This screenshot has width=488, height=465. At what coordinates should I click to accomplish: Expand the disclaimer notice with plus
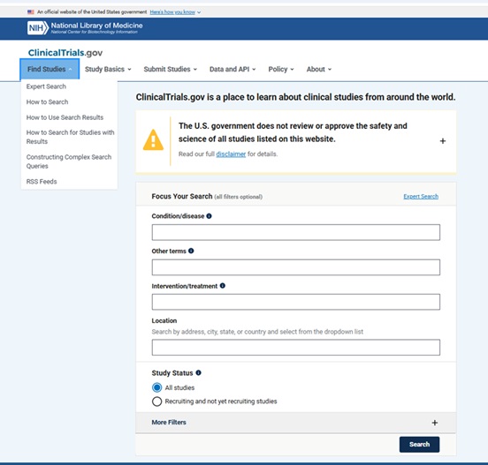(x=443, y=141)
